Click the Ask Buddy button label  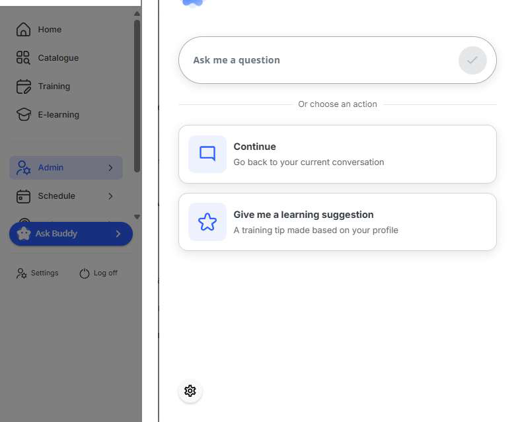point(56,234)
